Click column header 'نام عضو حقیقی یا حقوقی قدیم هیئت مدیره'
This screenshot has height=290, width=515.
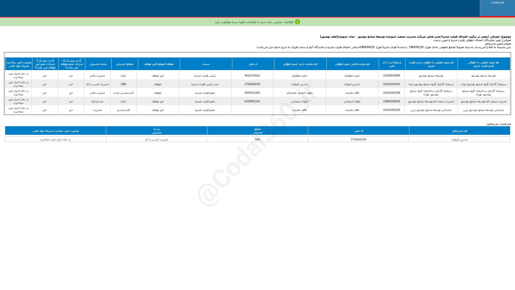484,64
